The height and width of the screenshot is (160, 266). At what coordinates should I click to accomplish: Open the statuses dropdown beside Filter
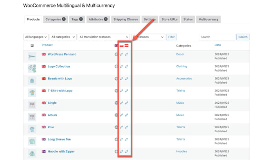pyautogui.click(x=148, y=37)
